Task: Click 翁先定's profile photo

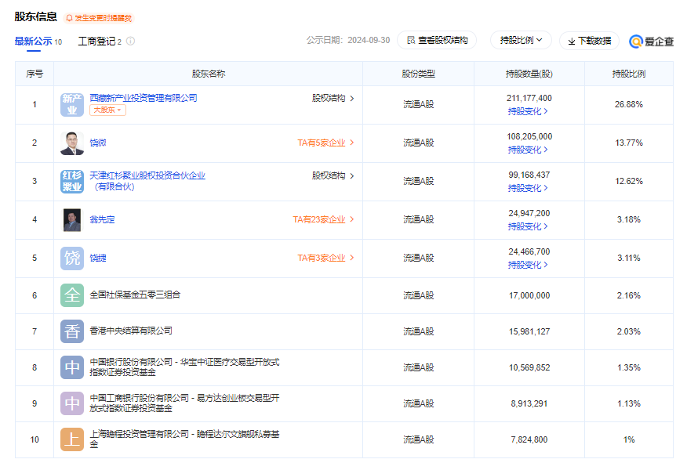Action: click(72, 219)
